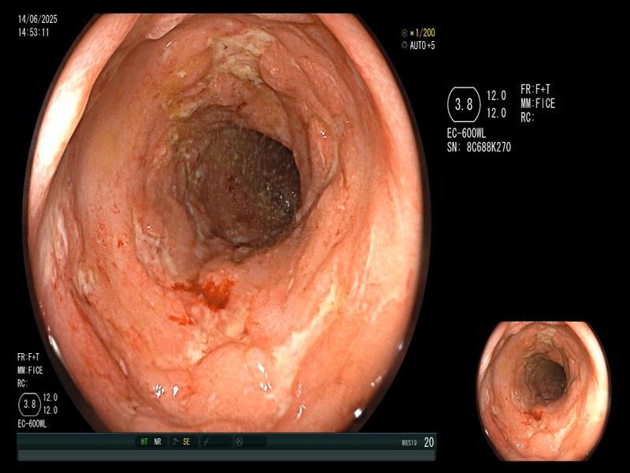Click the 3.8 channel badge above the serial number

click(x=464, y=105)
